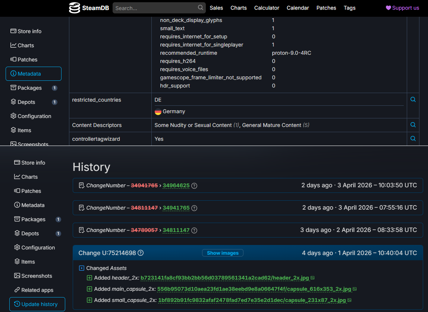
Task: Open the Calculator page from top navigation
Action: tap(267, 8)
